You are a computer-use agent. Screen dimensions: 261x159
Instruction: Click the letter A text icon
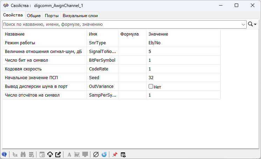69,154
